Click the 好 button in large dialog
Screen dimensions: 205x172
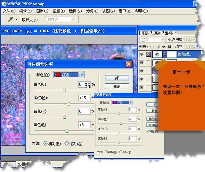click(117, 78)
